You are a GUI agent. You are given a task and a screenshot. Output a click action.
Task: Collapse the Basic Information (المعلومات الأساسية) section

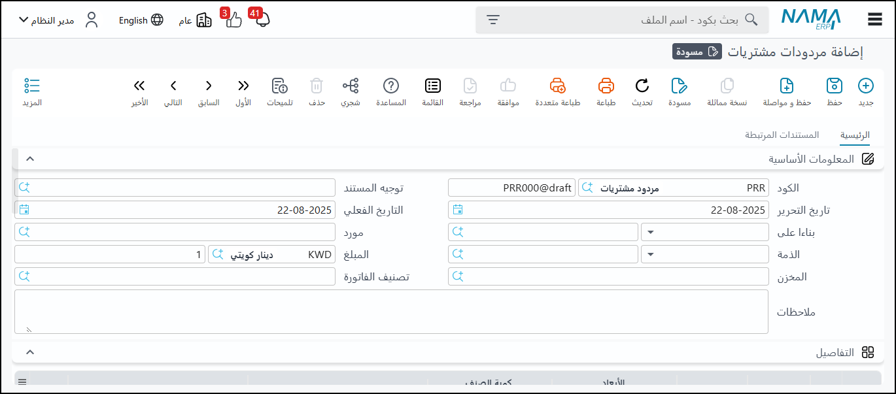pos(29,159)
